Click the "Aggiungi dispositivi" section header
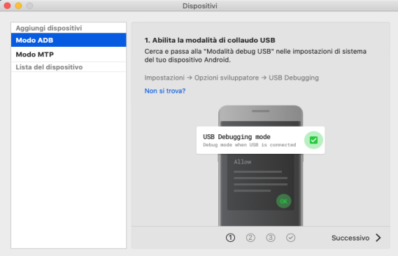 point(49,28)
